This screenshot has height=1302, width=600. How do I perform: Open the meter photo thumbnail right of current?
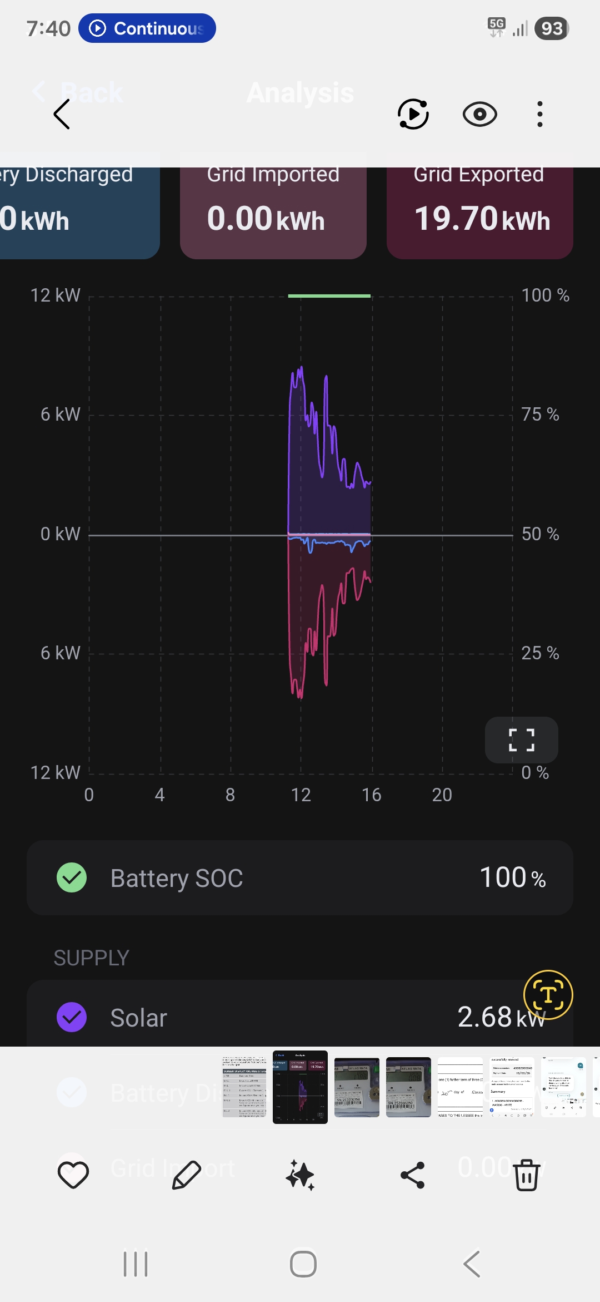click(357, 1087)
